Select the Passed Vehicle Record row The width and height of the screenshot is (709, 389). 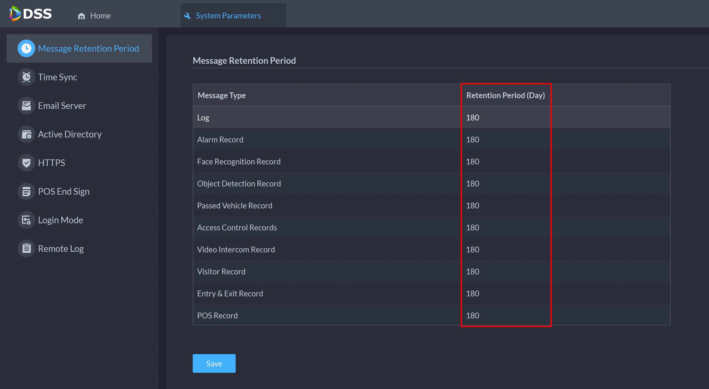click(235, 206)
